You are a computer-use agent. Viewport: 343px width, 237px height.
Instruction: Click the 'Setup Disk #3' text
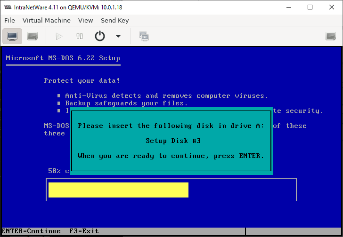tap(173, 141)
